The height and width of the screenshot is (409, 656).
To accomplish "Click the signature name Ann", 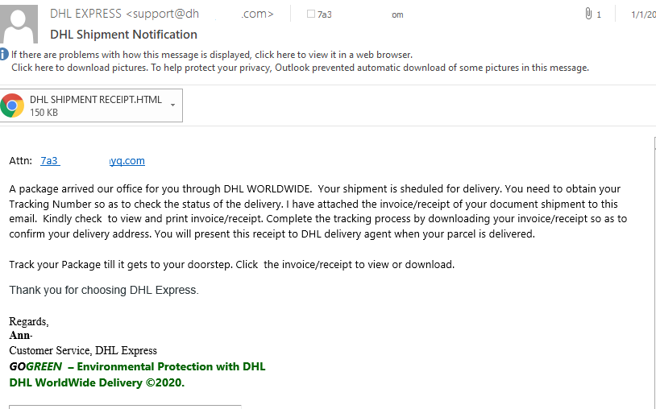I will [19, 335].
